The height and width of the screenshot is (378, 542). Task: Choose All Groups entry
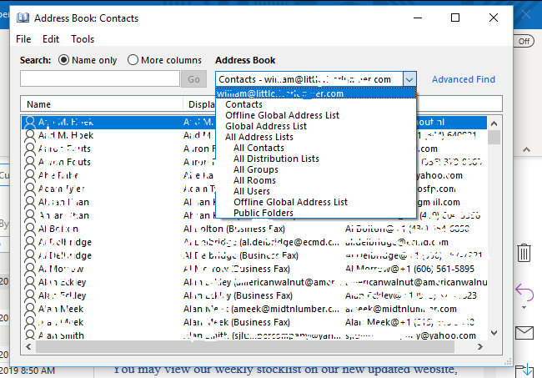click(x=255, y=169)
